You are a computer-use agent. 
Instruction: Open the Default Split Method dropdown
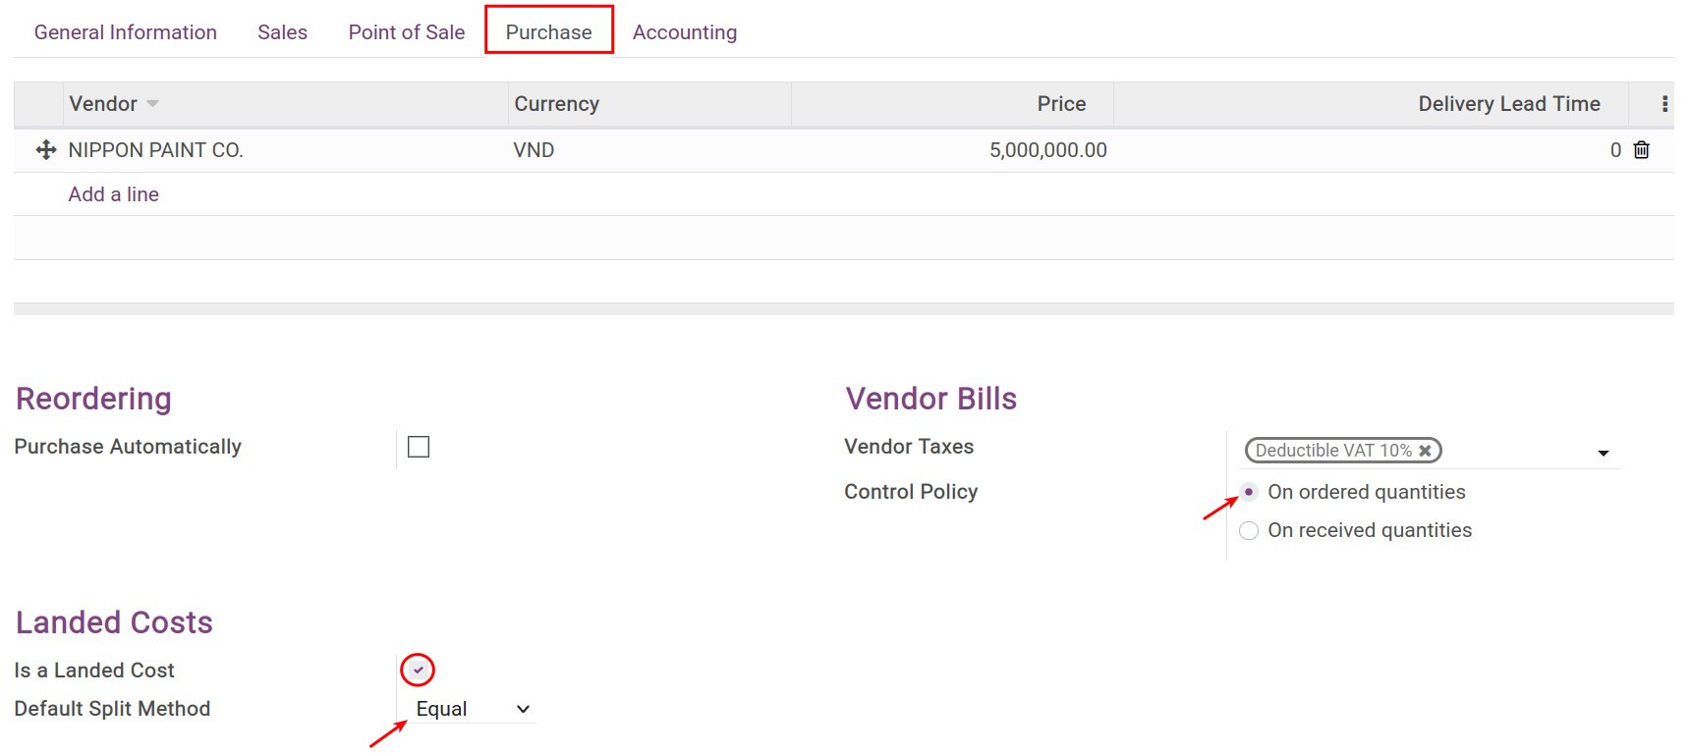coord(522,708)
